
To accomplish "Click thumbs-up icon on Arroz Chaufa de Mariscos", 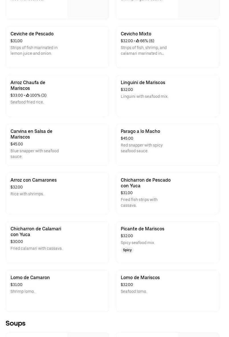I will click(28, 96).
